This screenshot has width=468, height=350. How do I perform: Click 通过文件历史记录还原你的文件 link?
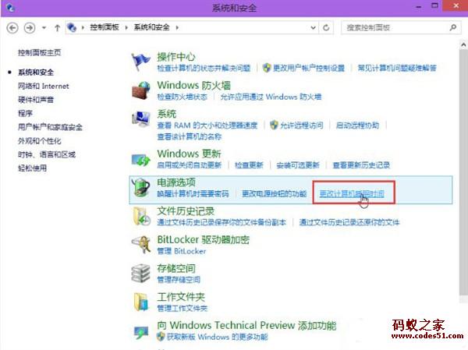349,222
